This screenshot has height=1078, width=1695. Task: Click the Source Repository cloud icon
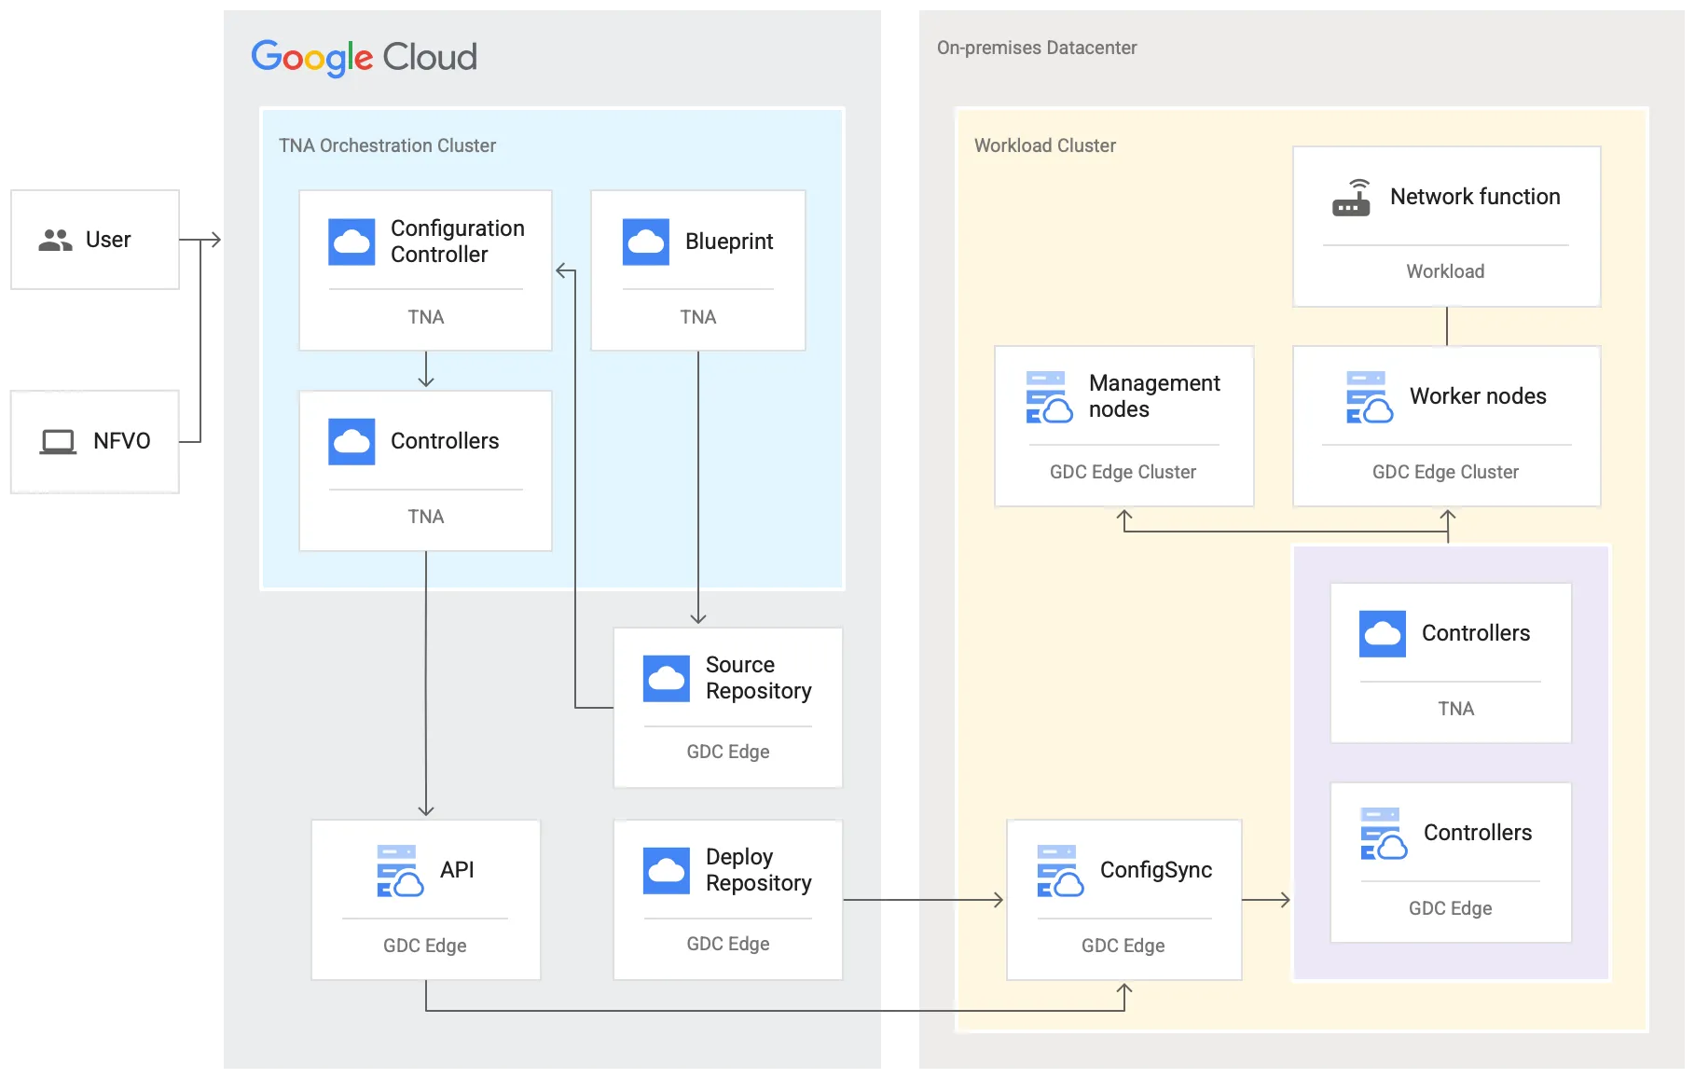pos(666,679)
